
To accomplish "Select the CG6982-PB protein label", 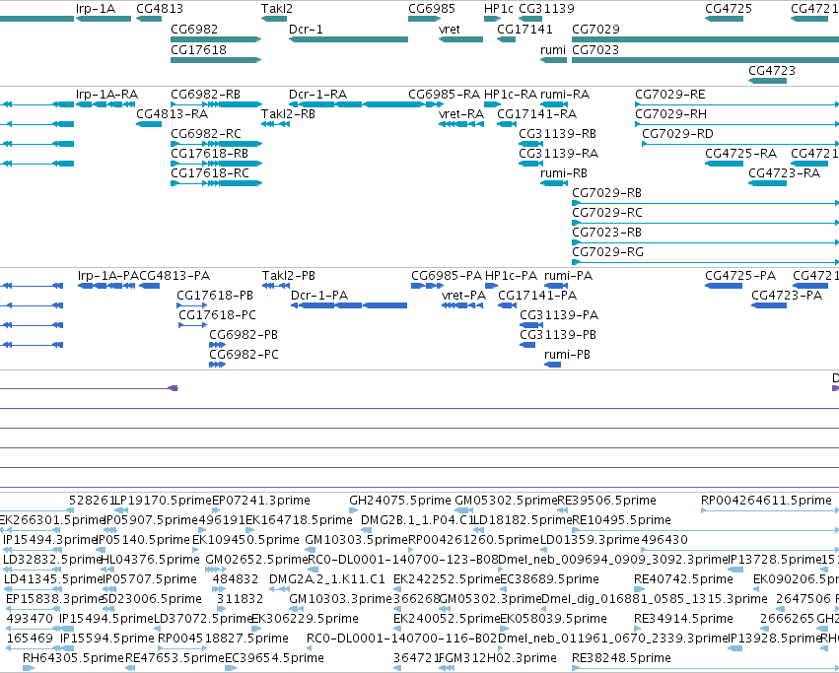I will (244, 335).
